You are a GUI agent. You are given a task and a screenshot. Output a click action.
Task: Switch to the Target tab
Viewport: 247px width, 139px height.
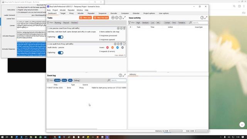tap(63, 14)
